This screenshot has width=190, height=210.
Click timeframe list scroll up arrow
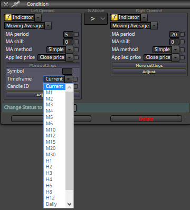coord(69,87)
